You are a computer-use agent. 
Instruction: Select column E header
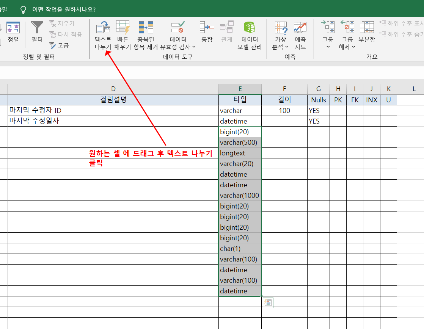coord(240,89)
